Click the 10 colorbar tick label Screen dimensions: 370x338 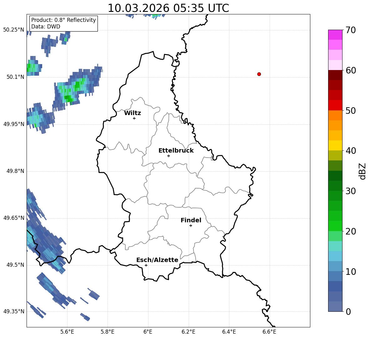pyautogui.click(x=351, y=271)
